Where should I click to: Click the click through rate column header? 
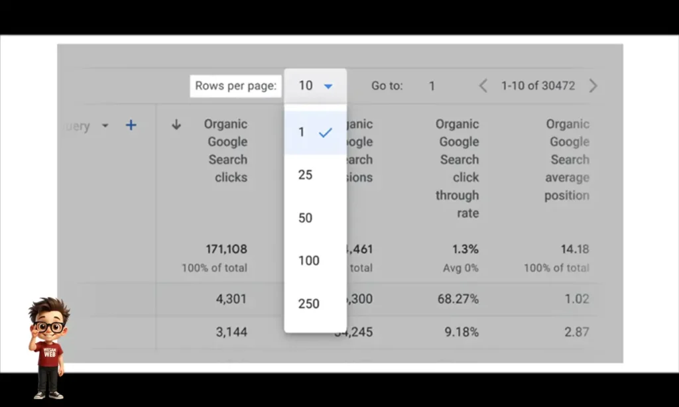coord(458,168)
